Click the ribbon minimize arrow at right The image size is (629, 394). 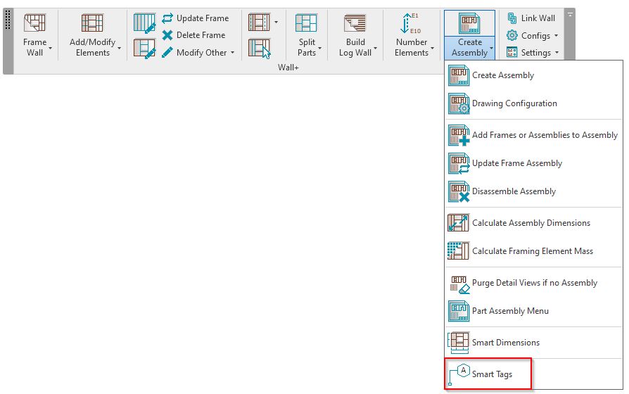coord(570,15)
